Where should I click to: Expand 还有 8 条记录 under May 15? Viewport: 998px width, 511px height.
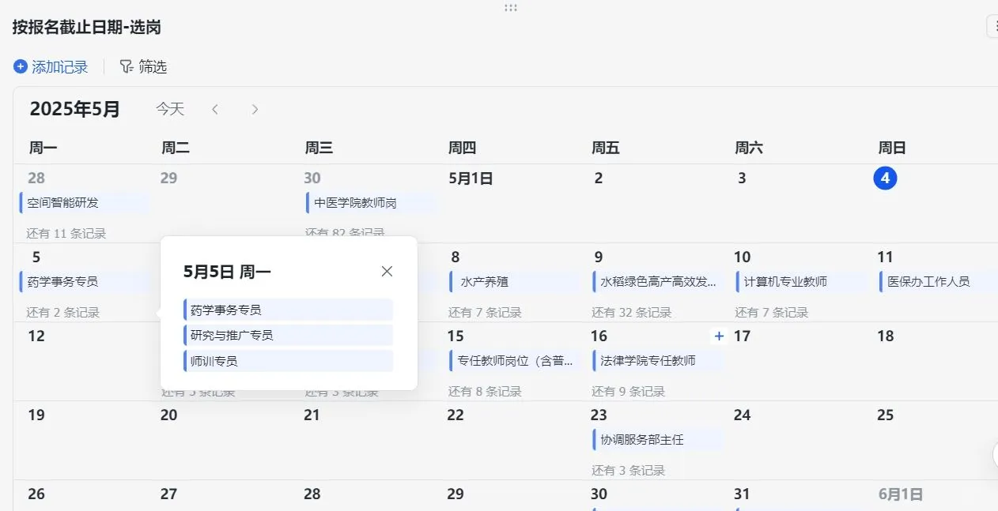click(486, 392)
